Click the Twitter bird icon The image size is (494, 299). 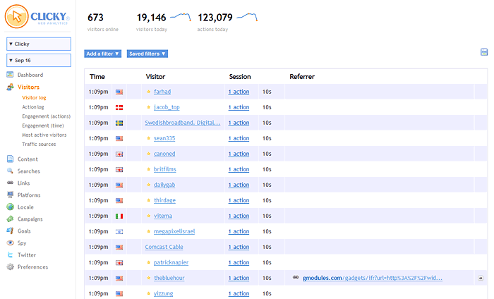(x=10, y=255)
